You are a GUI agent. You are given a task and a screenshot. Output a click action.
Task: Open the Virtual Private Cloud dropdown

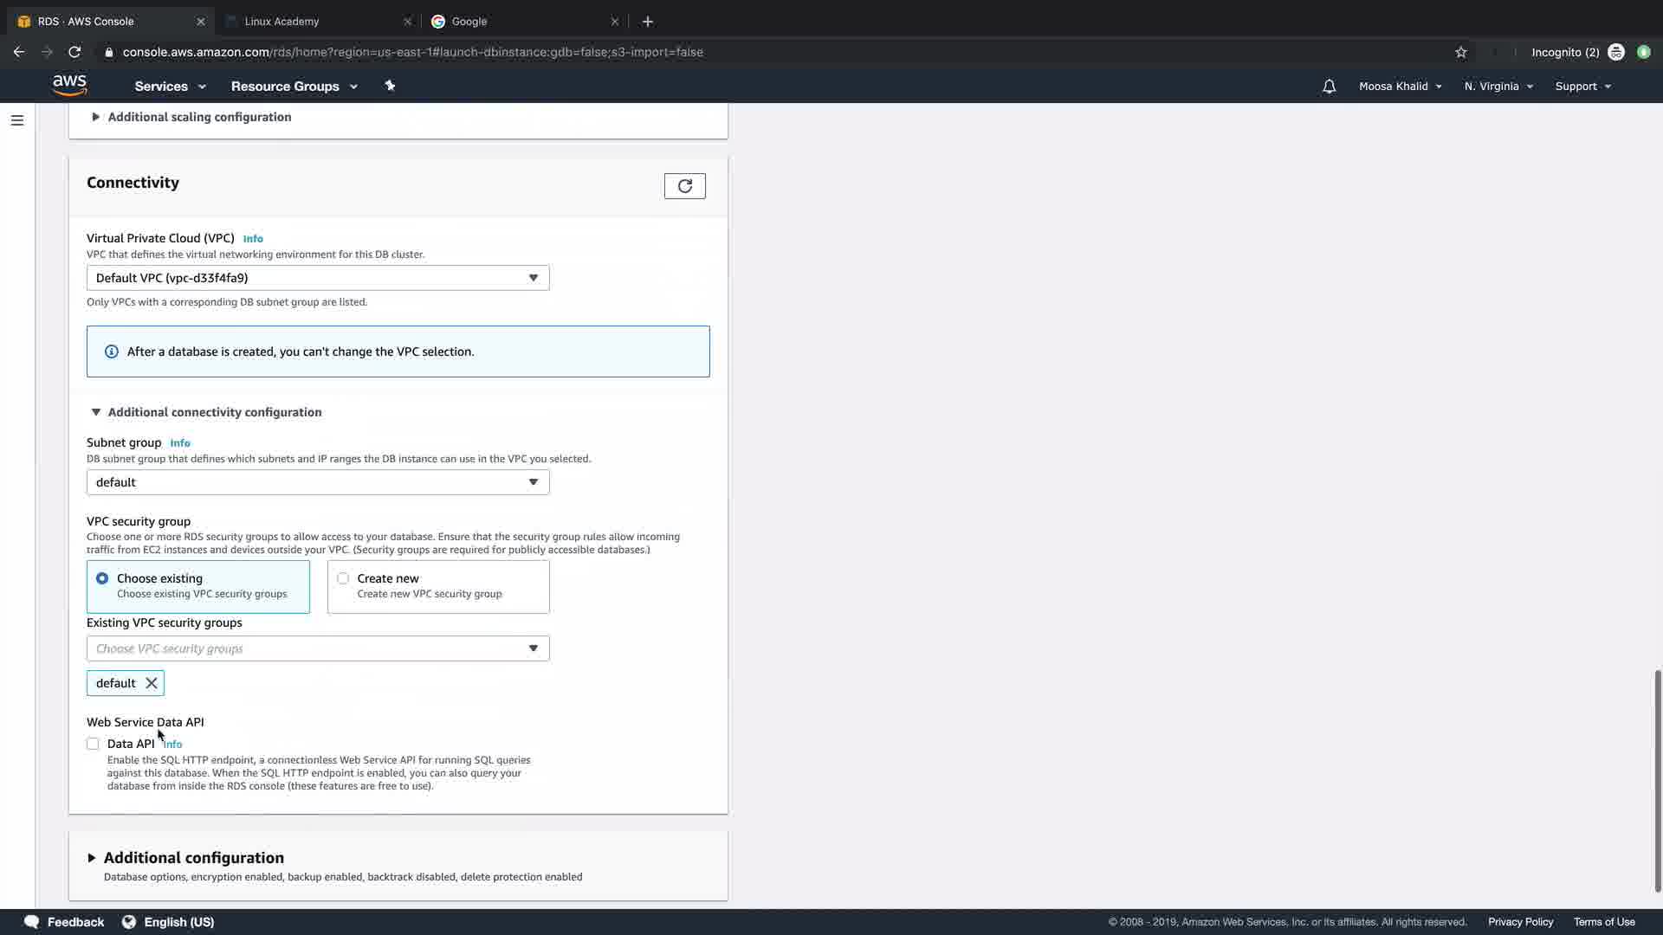click(x=317, y=278)
